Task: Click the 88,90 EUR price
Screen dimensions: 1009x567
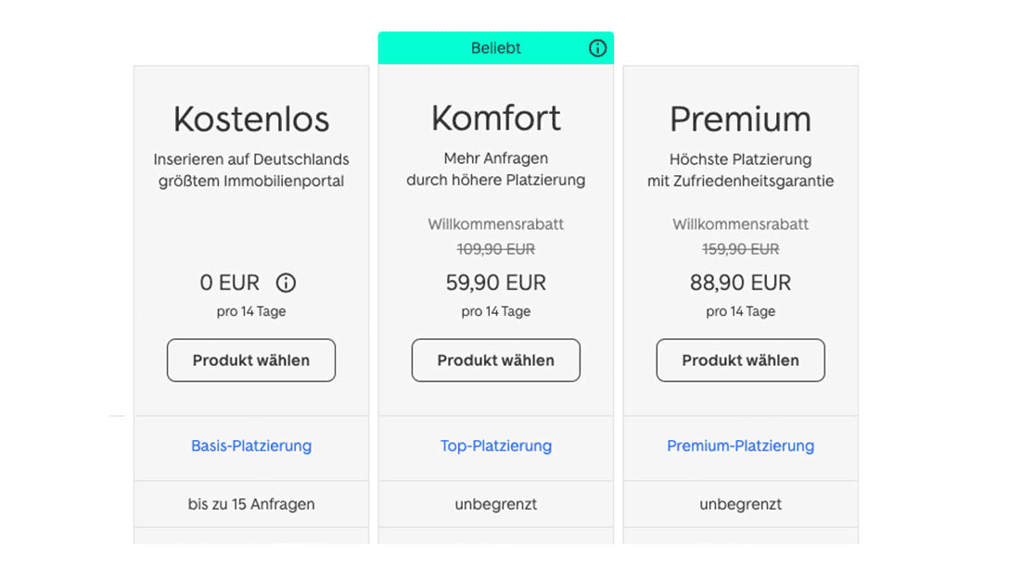Action: tap(740, 283)
